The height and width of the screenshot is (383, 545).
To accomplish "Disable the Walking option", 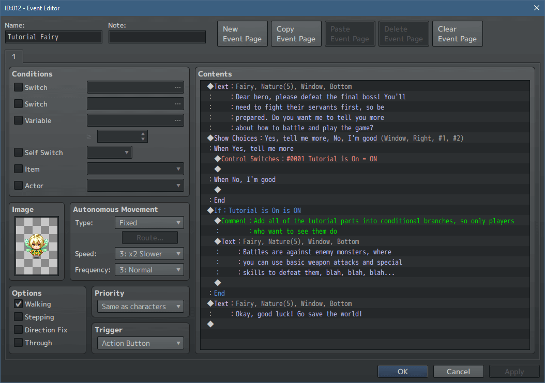I will point(18,304).
